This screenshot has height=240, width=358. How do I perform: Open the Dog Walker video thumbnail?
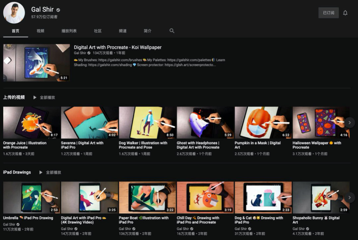click(147, 123)
